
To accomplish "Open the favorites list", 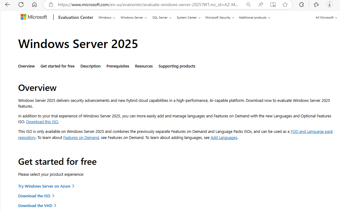I will [x=316, y=5].
